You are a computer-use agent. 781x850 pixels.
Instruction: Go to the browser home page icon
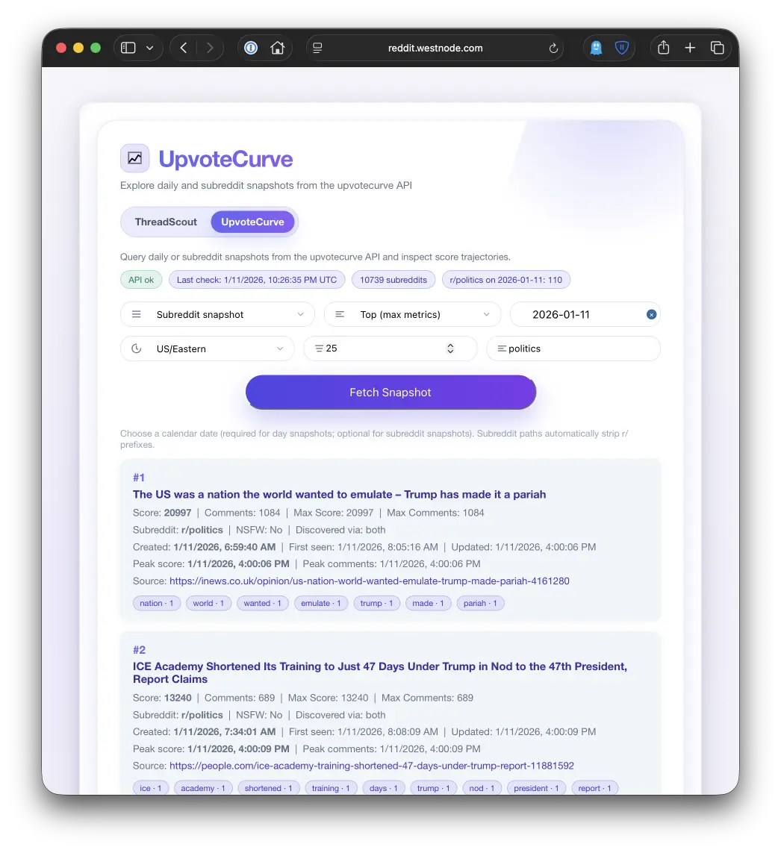(278, 48)
